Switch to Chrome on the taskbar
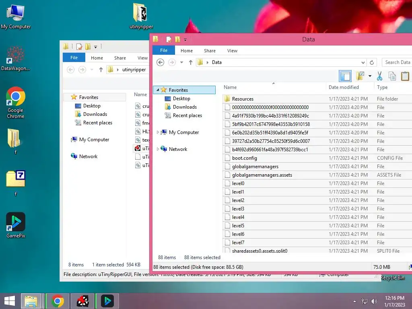The width and height of the screenshot is (412, 309). pyautogui.click(x=58, y=301)
